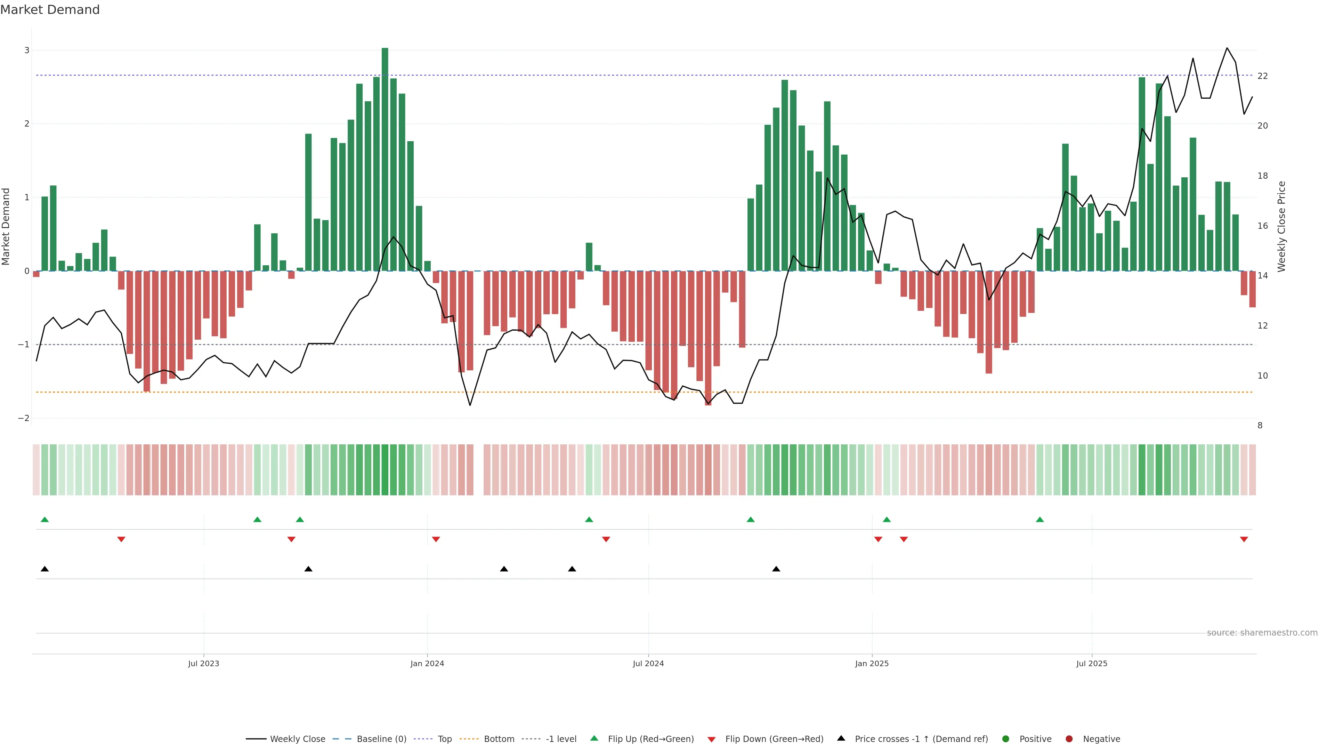
Task: Click the tallest green demand bar
Action: [385, 155]
